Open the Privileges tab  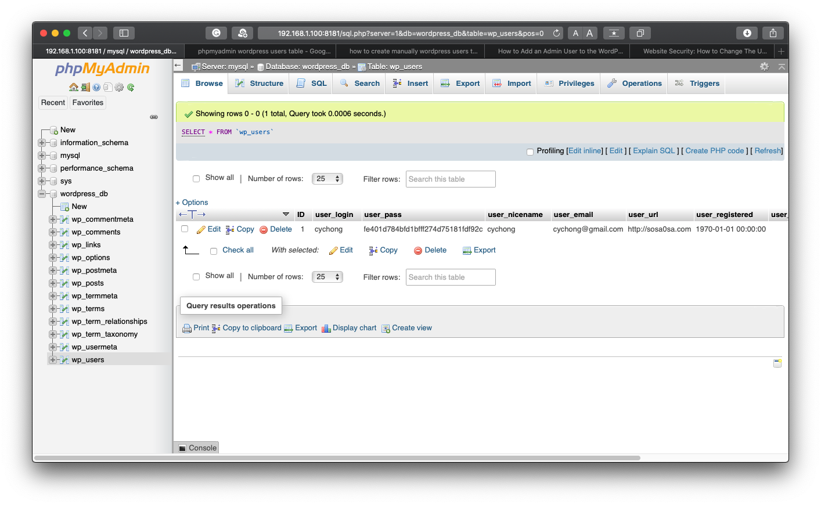pos(569,84)
